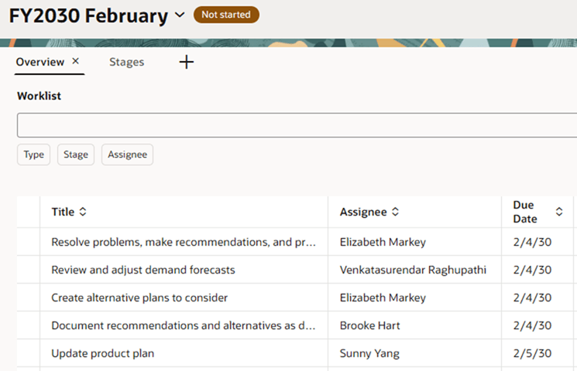Image resolution: width=577 pixels, height=371 pixels.
Task: Select the Overview tab
Action: [40, 62]
